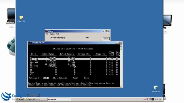The width and height of the screenshot is (184, 103).
Task: Click the Drops Tx column header
Action: coord(100,54)
